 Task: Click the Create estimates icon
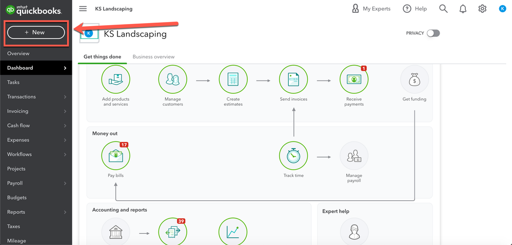[x=233, y=79]
